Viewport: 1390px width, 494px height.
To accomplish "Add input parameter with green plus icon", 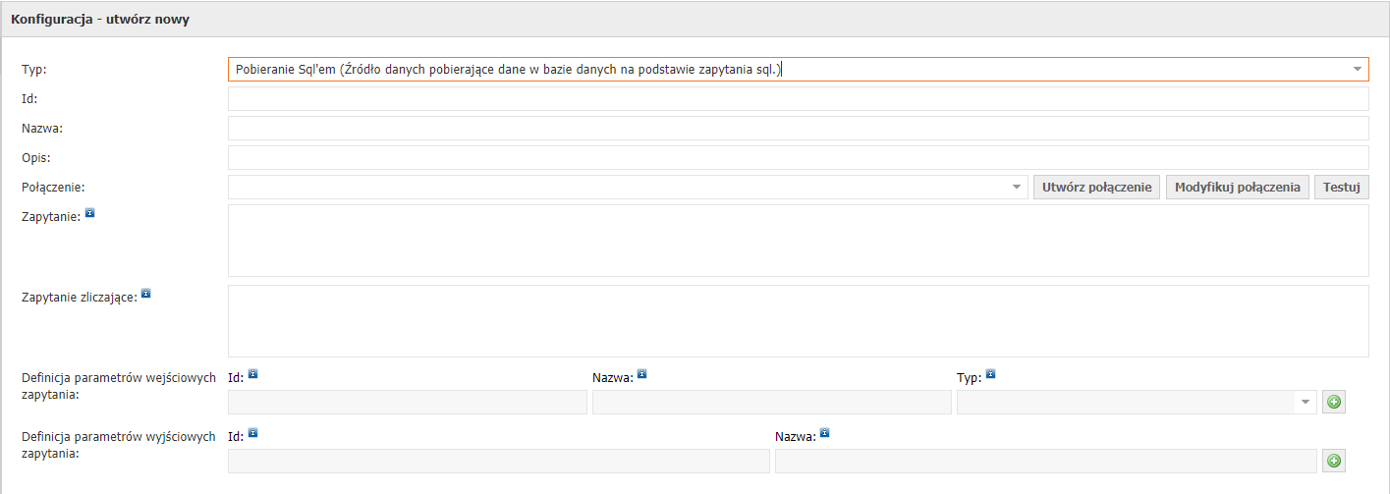I will click(x=1334, y=402).
